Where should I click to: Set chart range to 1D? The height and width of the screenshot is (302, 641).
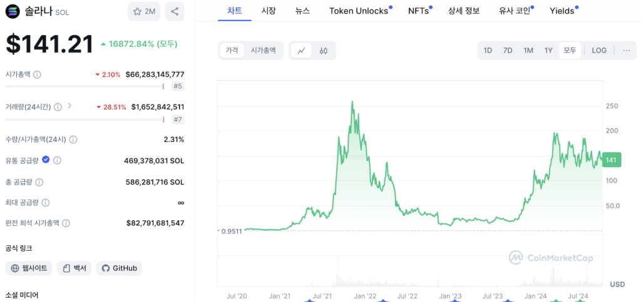click(488, 51)
